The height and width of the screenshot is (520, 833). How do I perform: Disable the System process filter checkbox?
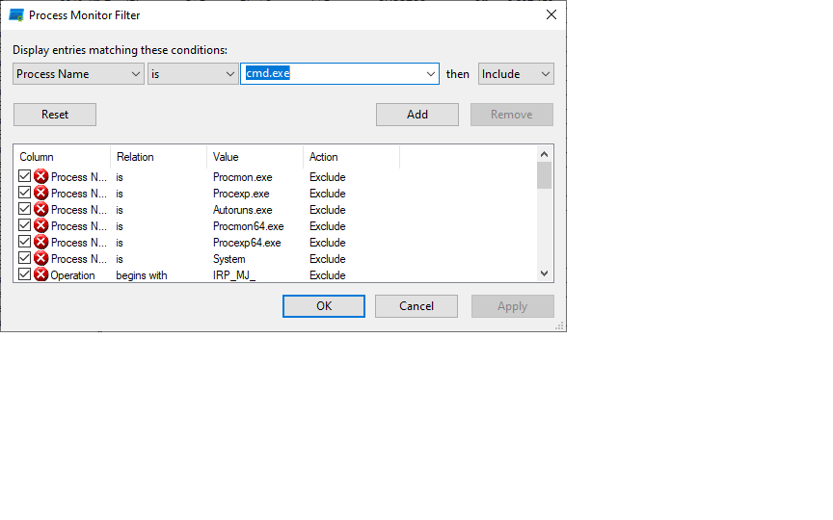25,259
